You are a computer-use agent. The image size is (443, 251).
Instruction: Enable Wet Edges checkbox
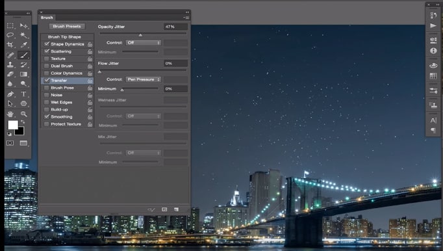pyautogui.click(x=47, y=103)
